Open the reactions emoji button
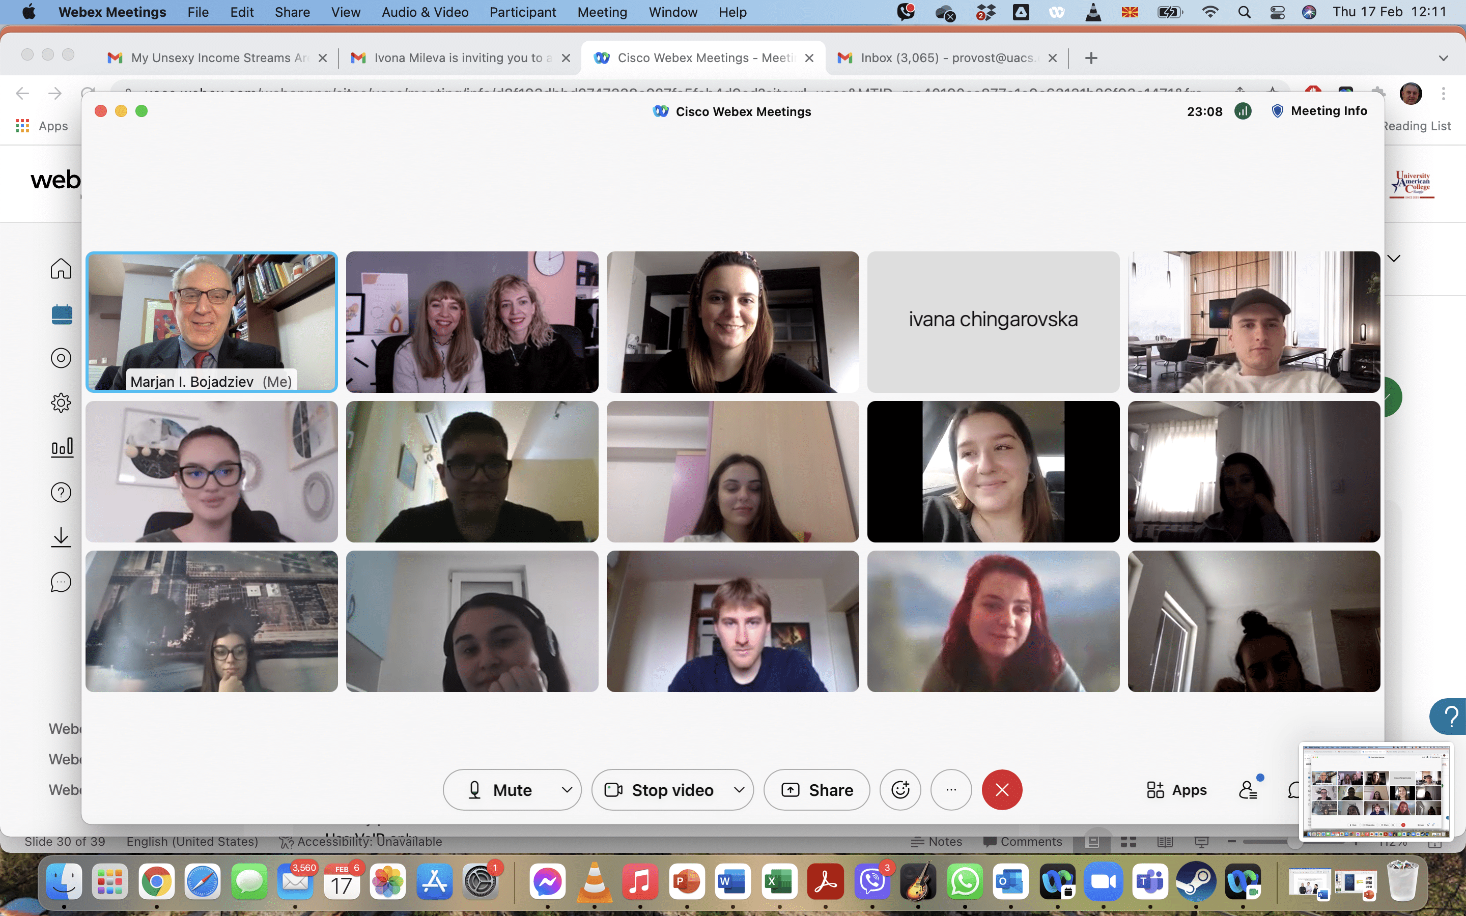 pos(900,789)
